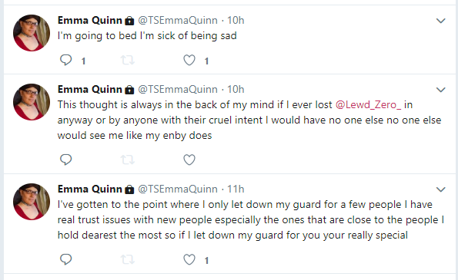Retweet the 'This thought is always' tweet
This screenshot has width=458, height=280.
tap(127, 160)
